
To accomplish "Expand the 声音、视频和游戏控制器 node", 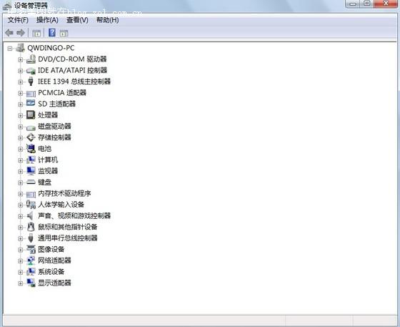I will click(x=21, y=216).
